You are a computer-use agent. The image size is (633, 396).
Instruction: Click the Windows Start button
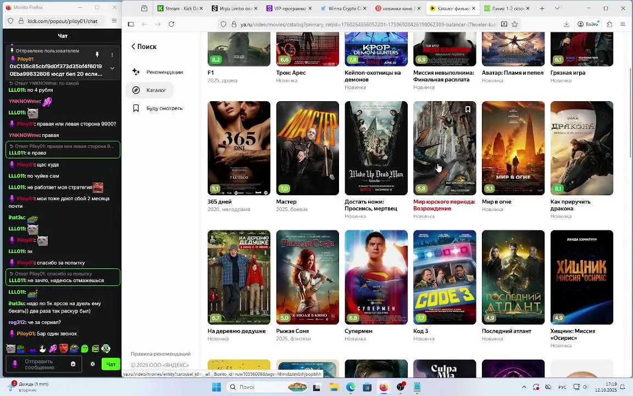(x=216, y=387)
